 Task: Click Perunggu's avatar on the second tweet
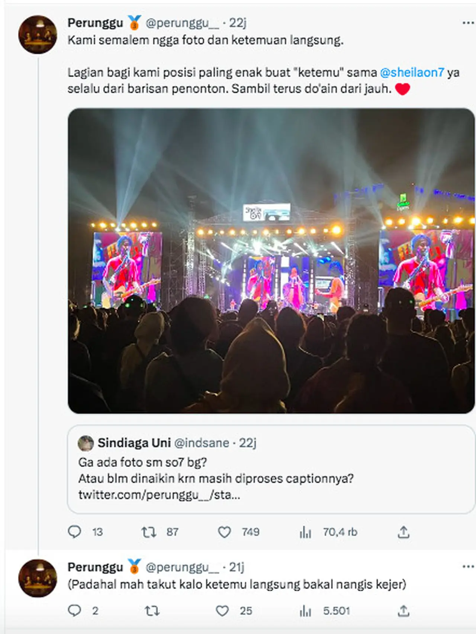38,578
